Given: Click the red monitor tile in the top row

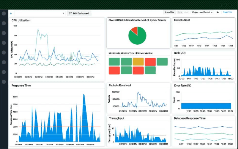Looking at the screenshot, I should click(150, 62).
